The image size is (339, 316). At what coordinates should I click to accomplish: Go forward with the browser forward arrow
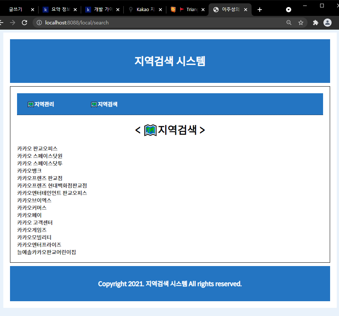point(13,23)
